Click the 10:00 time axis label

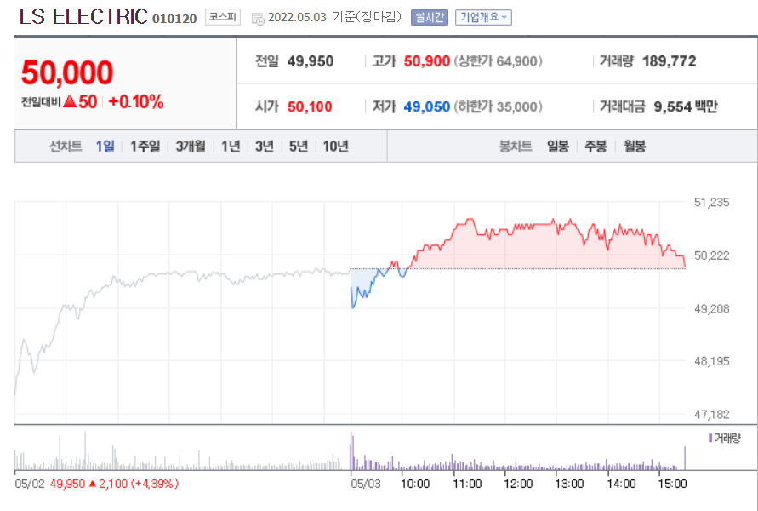tap(415, 484)
